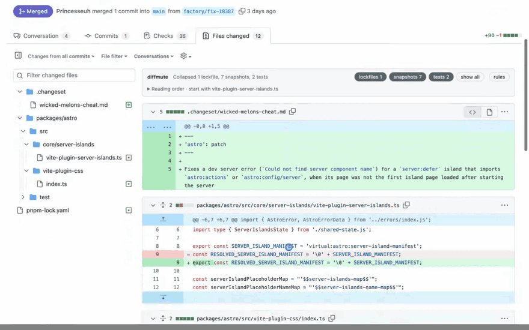Click the Merged status badge
The height and width of the screenshot is (330, 529).
tap(33, 11)
